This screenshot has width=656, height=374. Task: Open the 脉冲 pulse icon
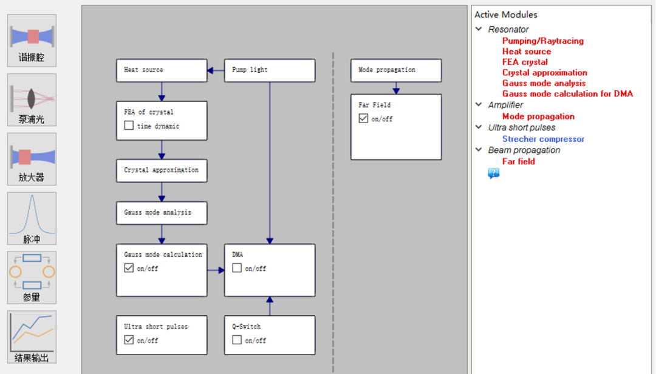point(32,218)
